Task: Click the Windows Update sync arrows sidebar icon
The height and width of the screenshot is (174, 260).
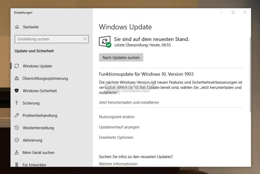Action: pos(17,66)
